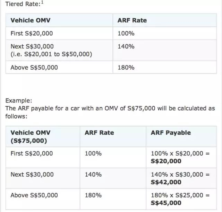Viewport: 222px width, 212px height.
Task: Click the "ARF Rate" header in the example table
Action: coord(99,133)
